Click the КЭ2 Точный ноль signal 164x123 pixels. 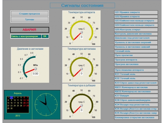[x=136, y=78]
